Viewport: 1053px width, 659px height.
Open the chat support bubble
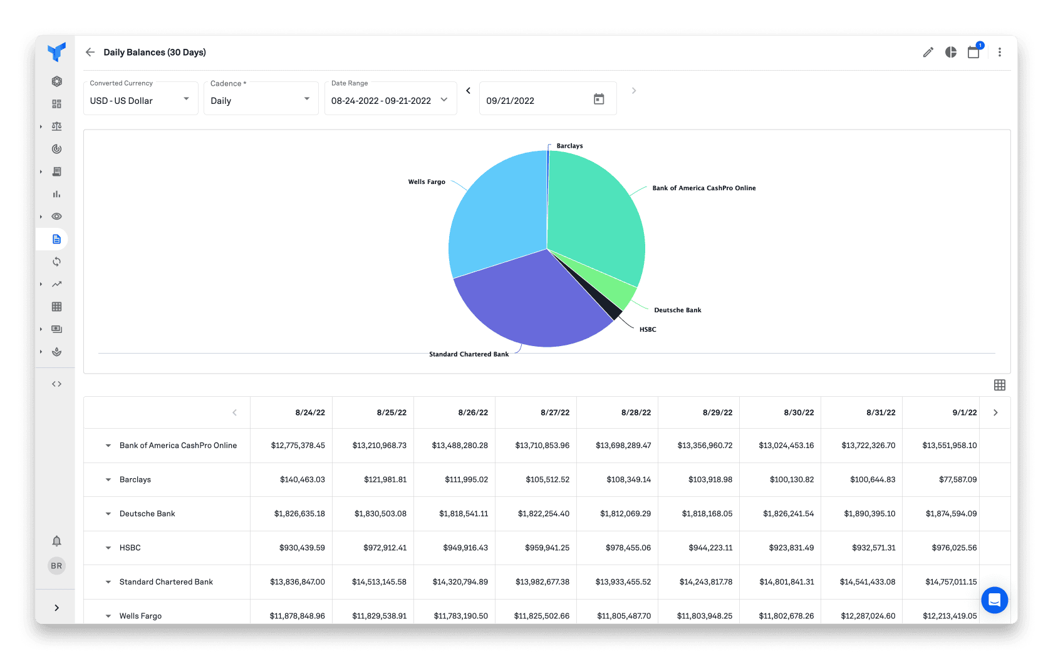994,600
